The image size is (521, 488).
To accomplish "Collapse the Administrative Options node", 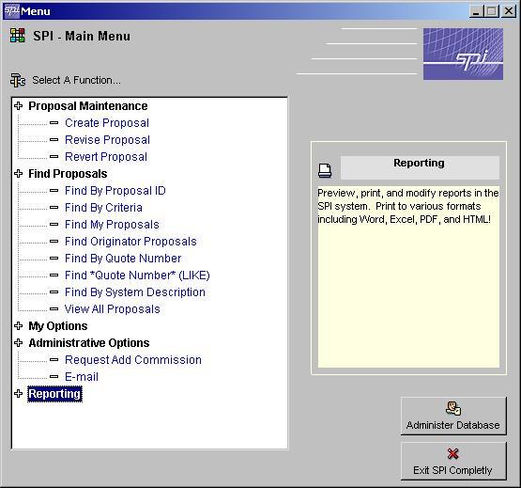I will pyautogui.click(x=19, y=343).
